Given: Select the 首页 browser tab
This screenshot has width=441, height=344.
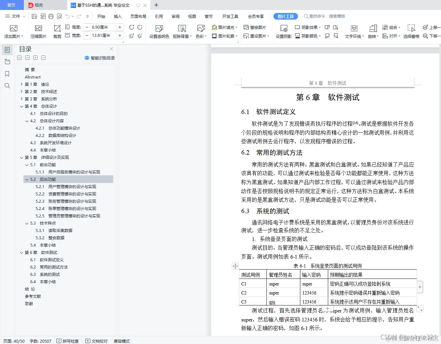Looking at the screenshot, I should pyautogui.click(x=12, y=5).
